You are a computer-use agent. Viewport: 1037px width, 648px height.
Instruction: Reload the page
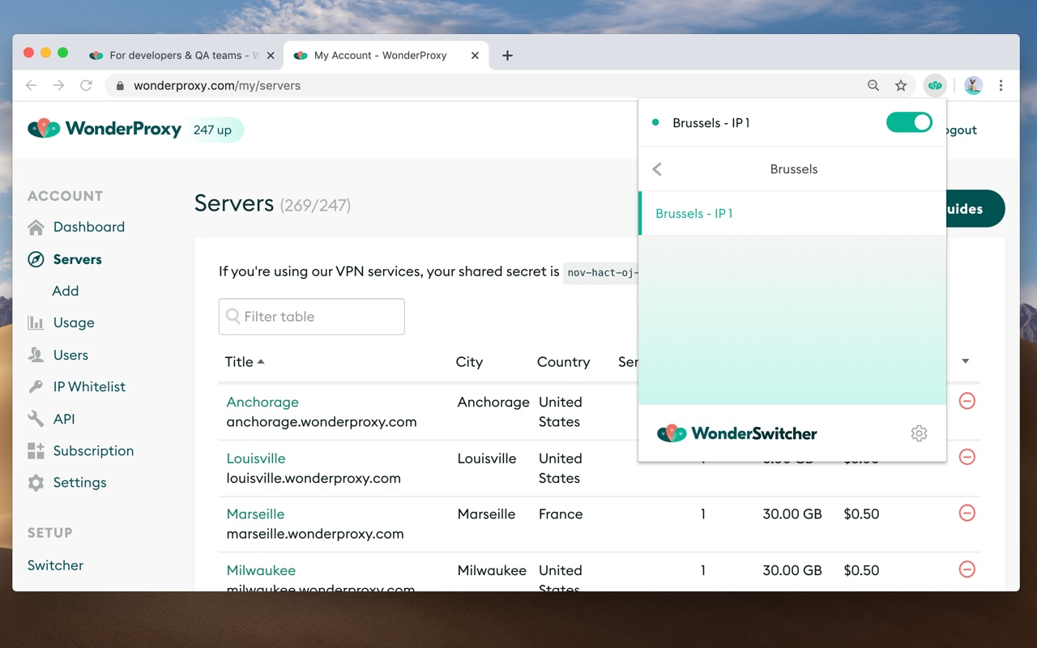[x=86, y=85]
